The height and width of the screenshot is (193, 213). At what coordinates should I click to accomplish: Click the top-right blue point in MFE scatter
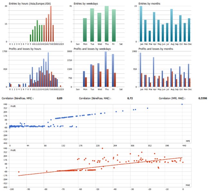[182, 104]
